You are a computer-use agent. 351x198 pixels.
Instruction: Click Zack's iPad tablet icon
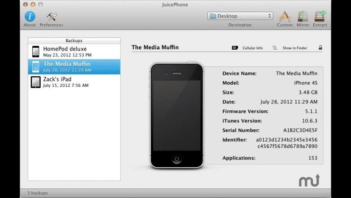pyautogui.click(x=36, y=82)
